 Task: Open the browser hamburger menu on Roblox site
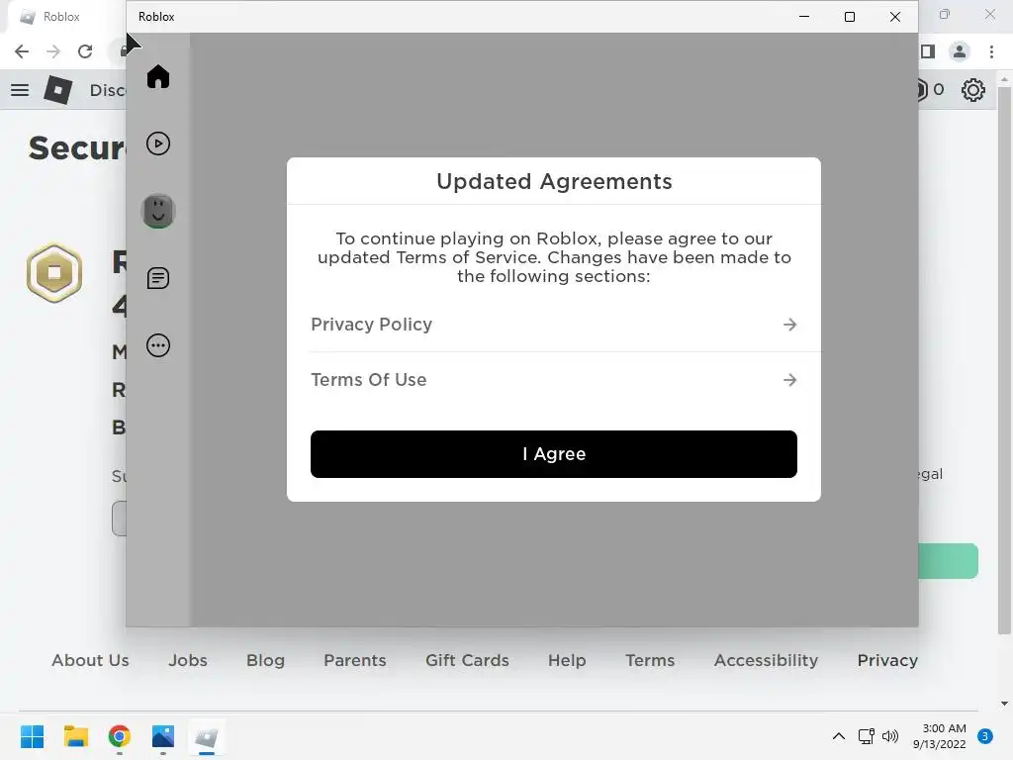[20, 90]
